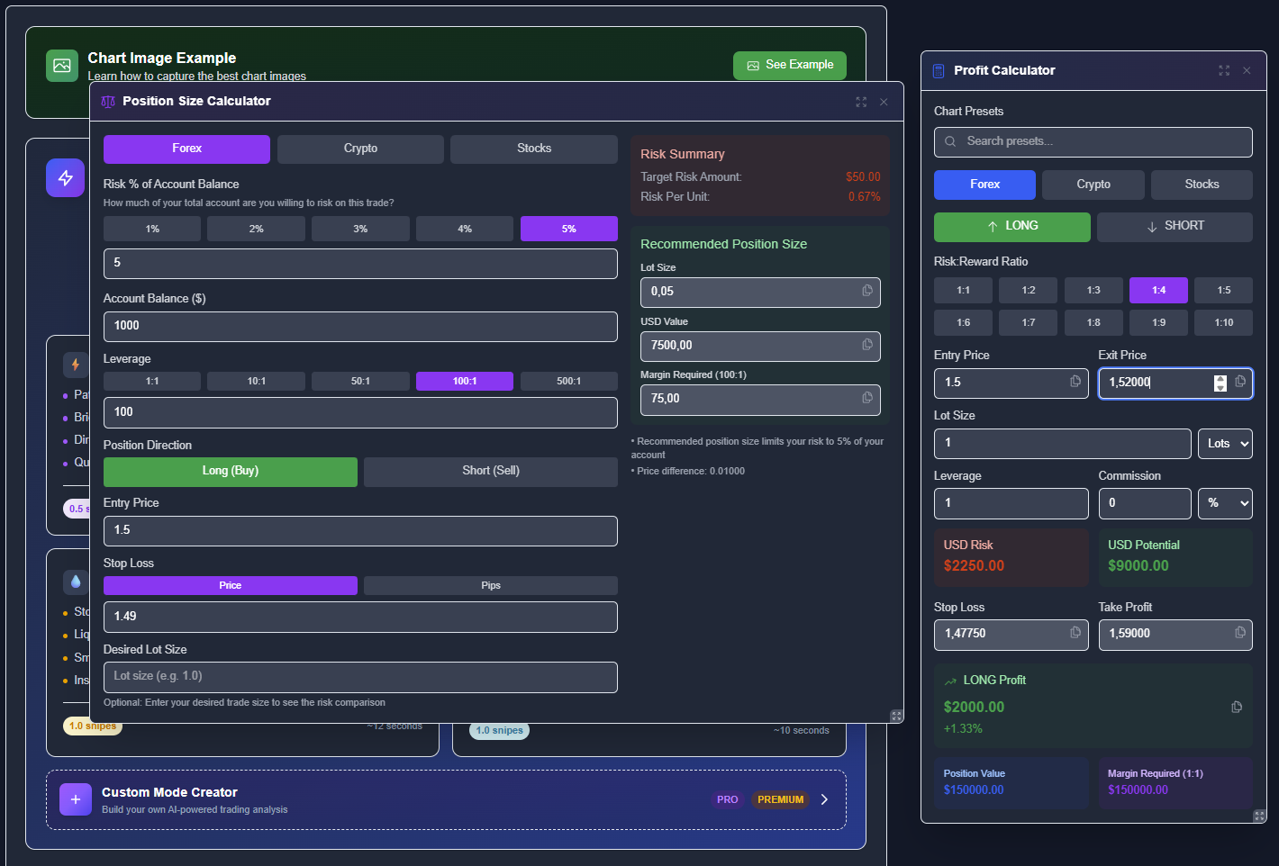Maximize the Profit Calculator using the expand icon
Image resolution: width=1279 pixels, height=866 pixels.
(x=1223, y=70)
